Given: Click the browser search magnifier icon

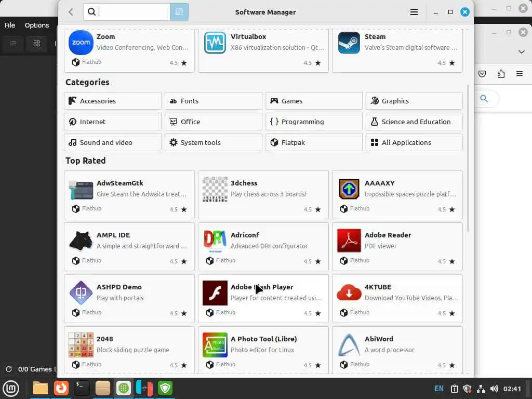Looking at the screenshot, I should click(484, 98).
